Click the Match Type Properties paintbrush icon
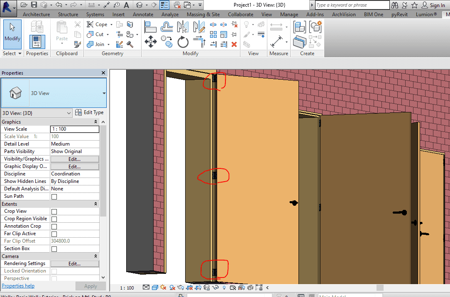The width and height of the screenshot is (450, 297). pyautogui.click(x=78, y=44)
